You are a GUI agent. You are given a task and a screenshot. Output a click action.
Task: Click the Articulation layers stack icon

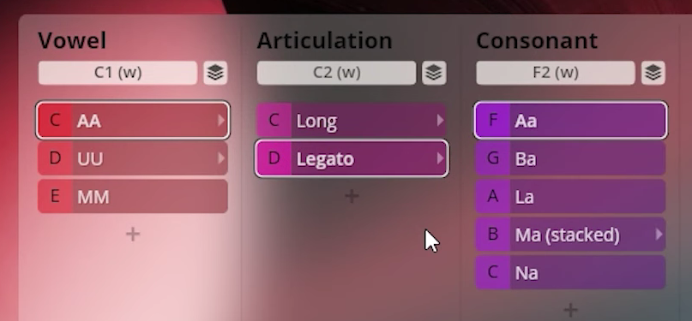pos(434,73)
